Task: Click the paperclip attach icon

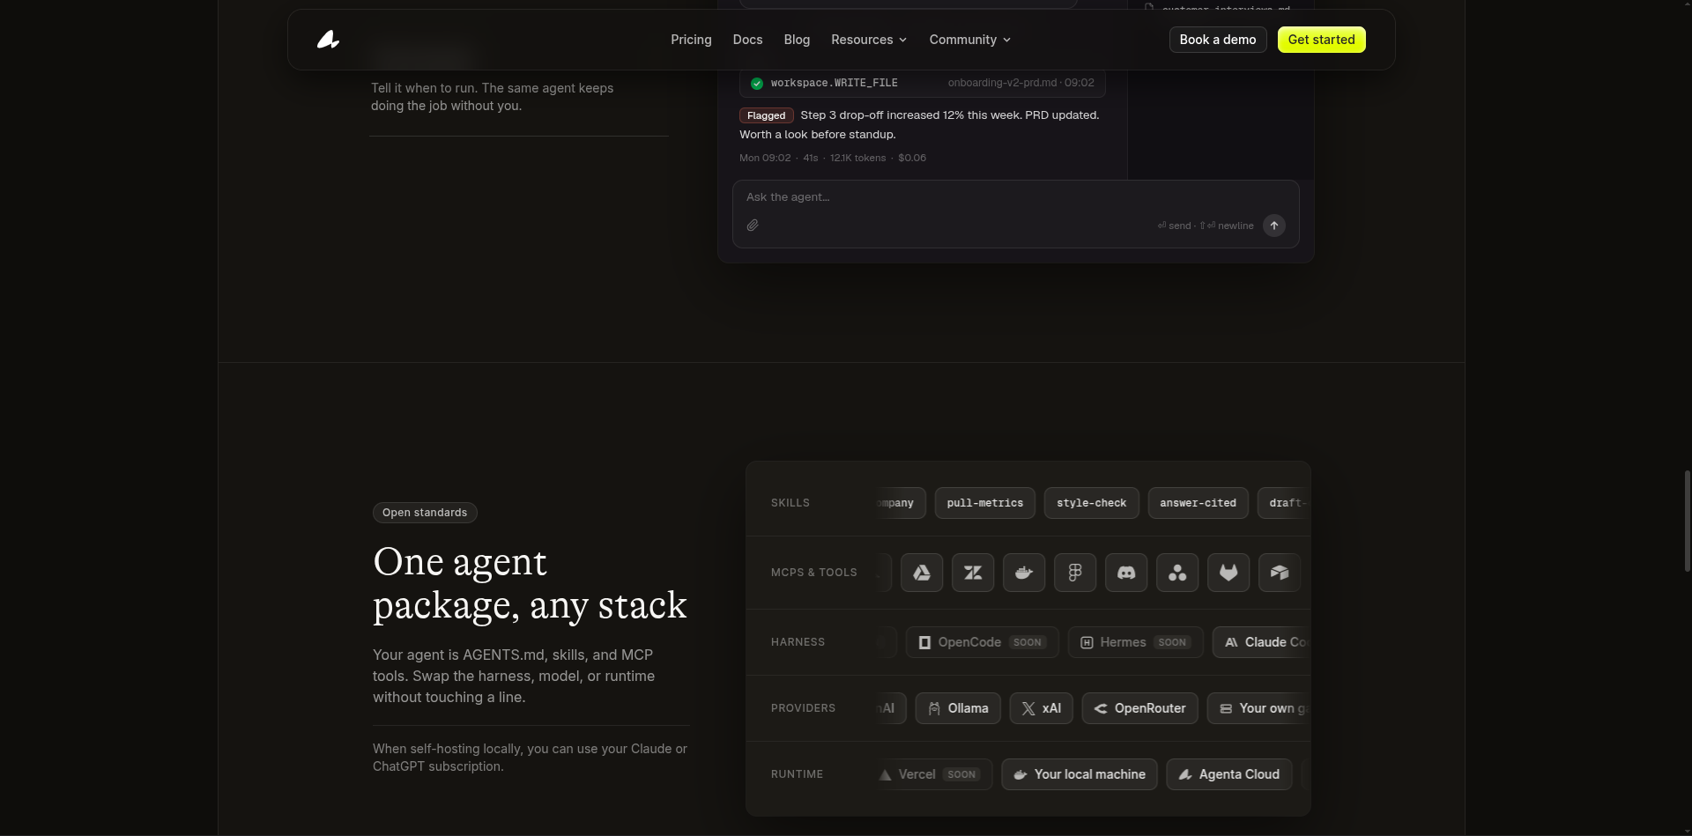Action: [753, 226]
